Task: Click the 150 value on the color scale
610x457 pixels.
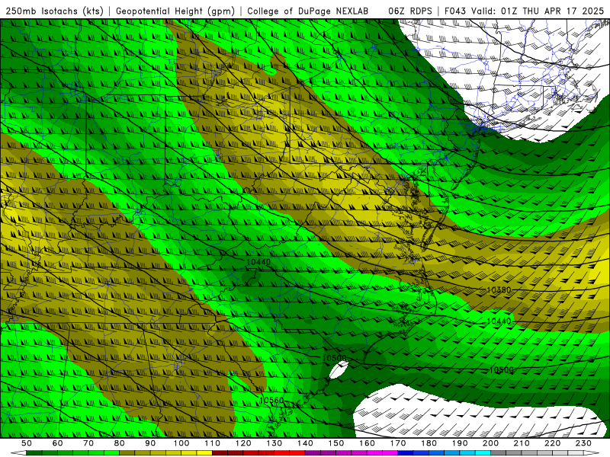Action: pyautogui.click(x=336, y=443)
